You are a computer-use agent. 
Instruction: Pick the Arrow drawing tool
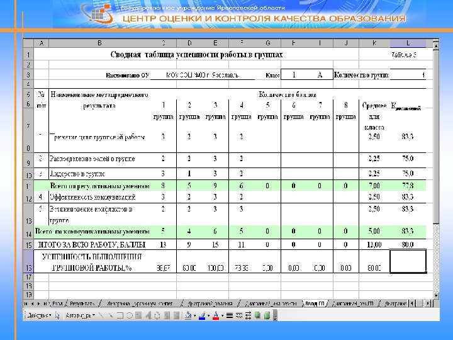(x=110, y=315)
